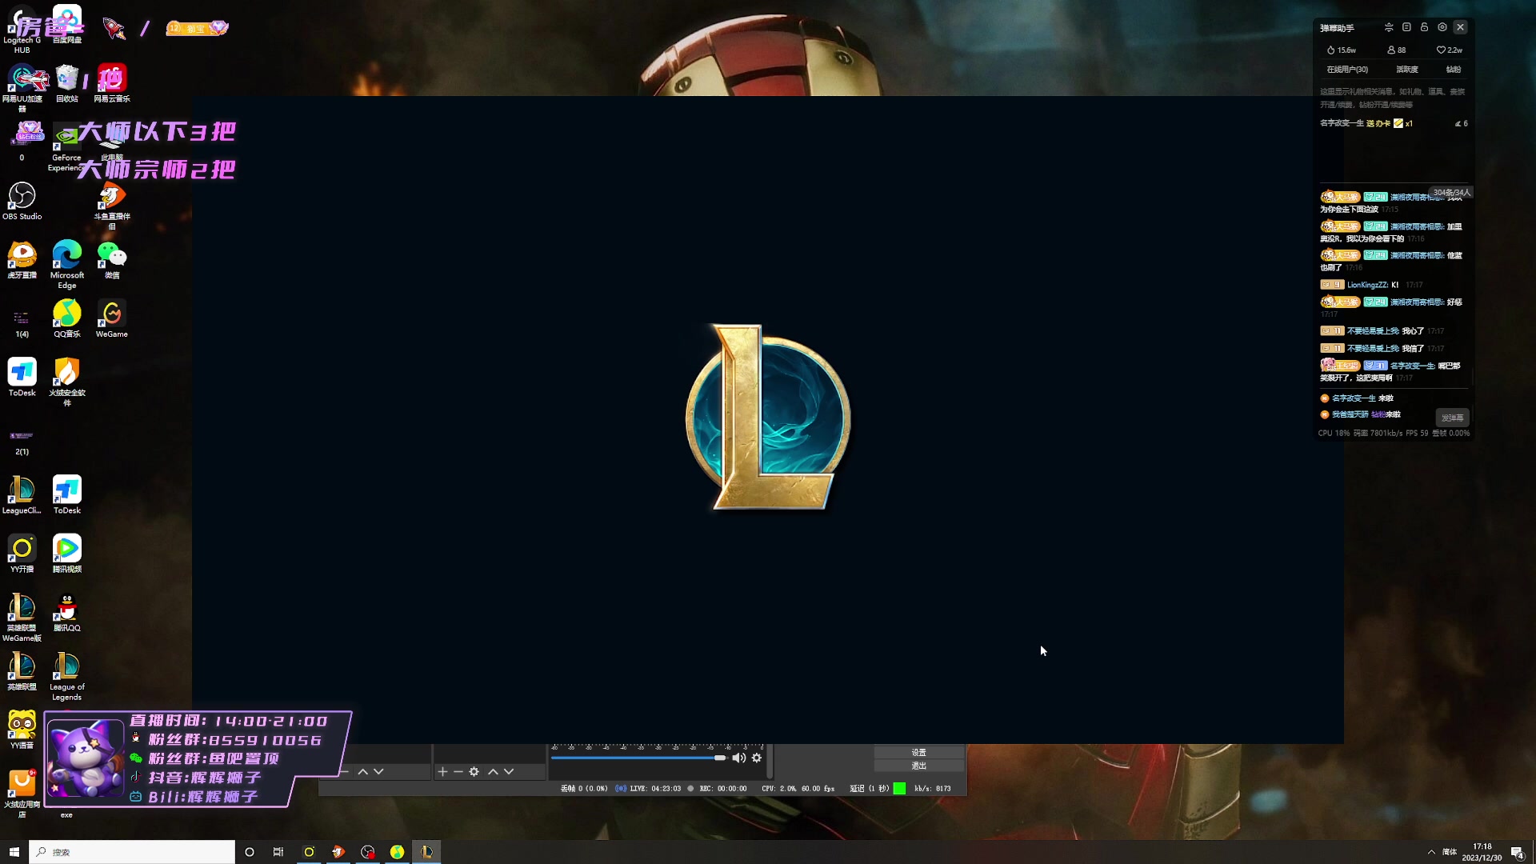Click the OBS audio mixer scrollbar
The width and height of the screenshot is (1536, 864).
(x=770, y=762)
